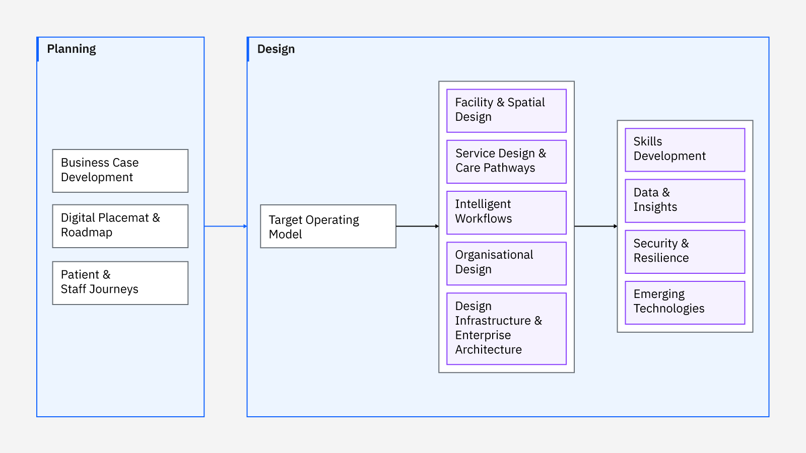Select the Organisational Design card
This screenshot has width=806, height=453.
coord(507,263)
